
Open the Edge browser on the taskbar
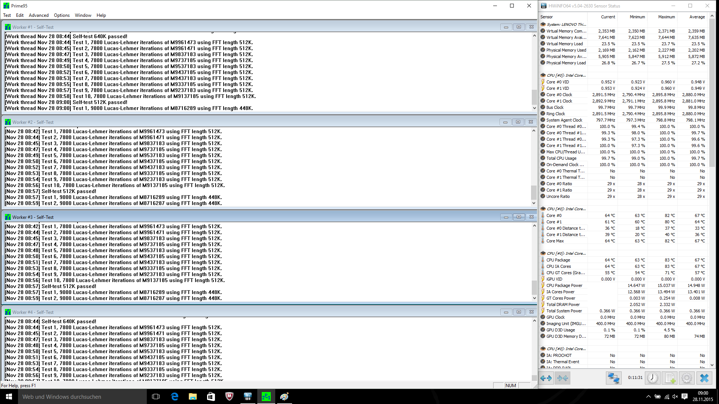click(175, 397)
